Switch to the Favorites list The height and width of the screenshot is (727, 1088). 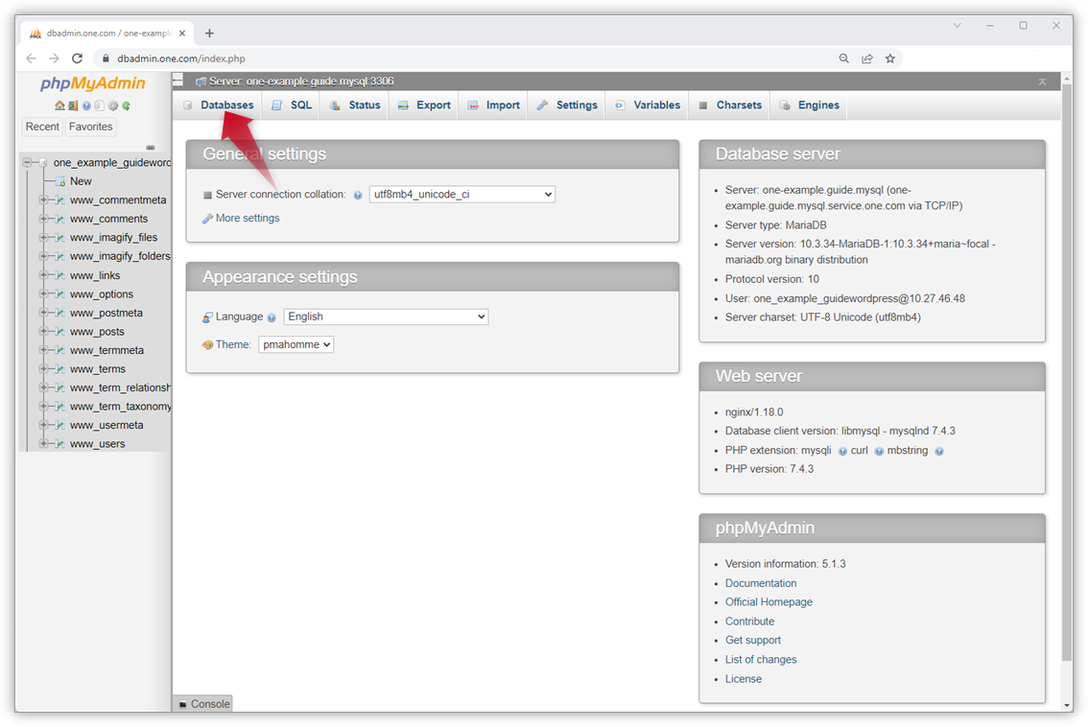click(90, 126)
